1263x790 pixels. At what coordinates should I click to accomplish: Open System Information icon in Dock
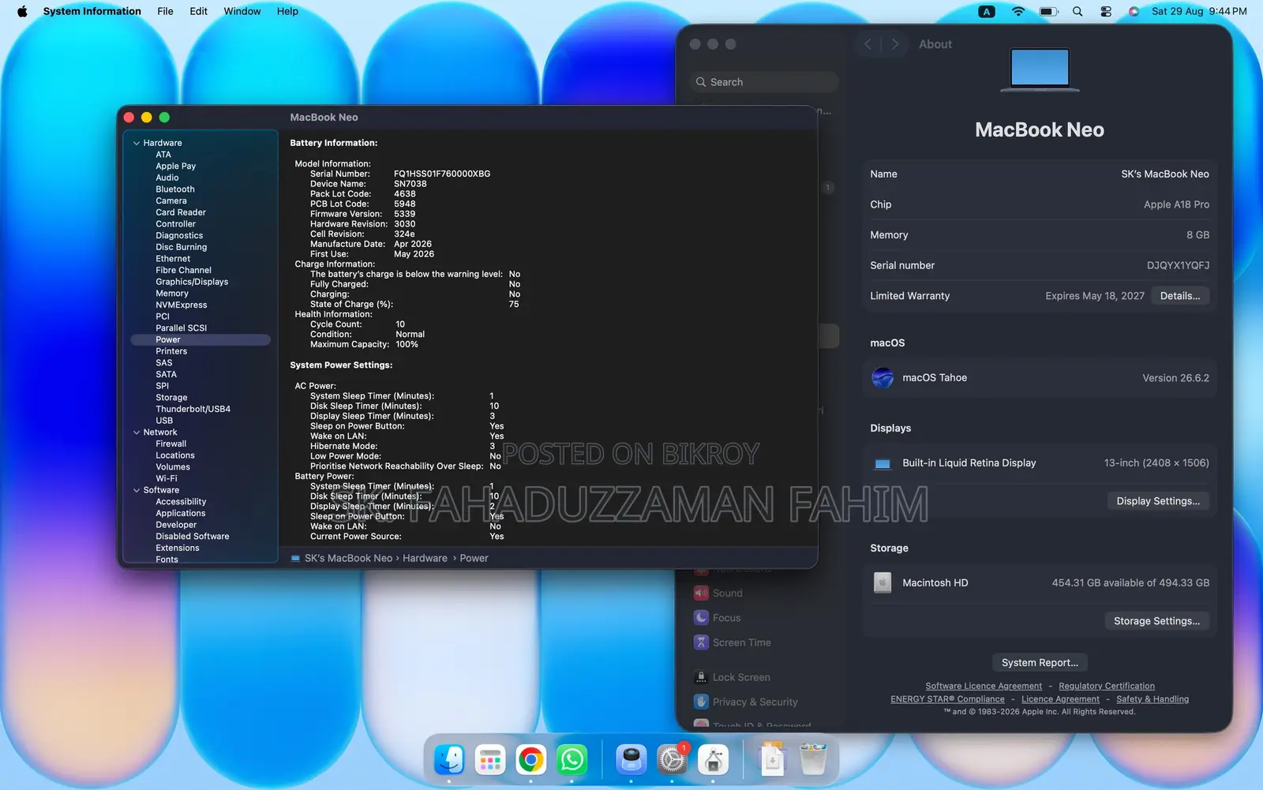pyautogui.click(x=713, y=760)
